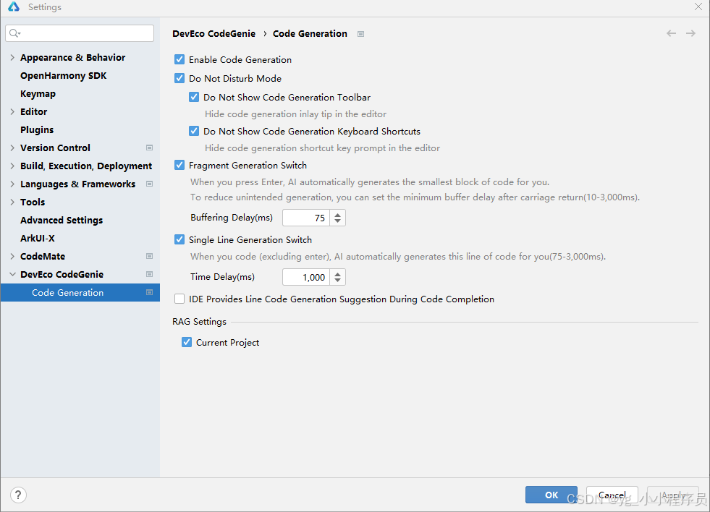710x512 pixels.
Task: Click the RAG Settings section header
Action: pyautogui.click(x=199, y=322)
